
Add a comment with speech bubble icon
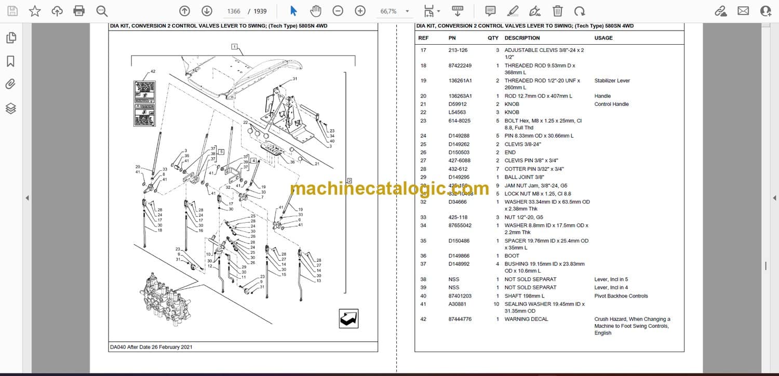coord(490,11)
